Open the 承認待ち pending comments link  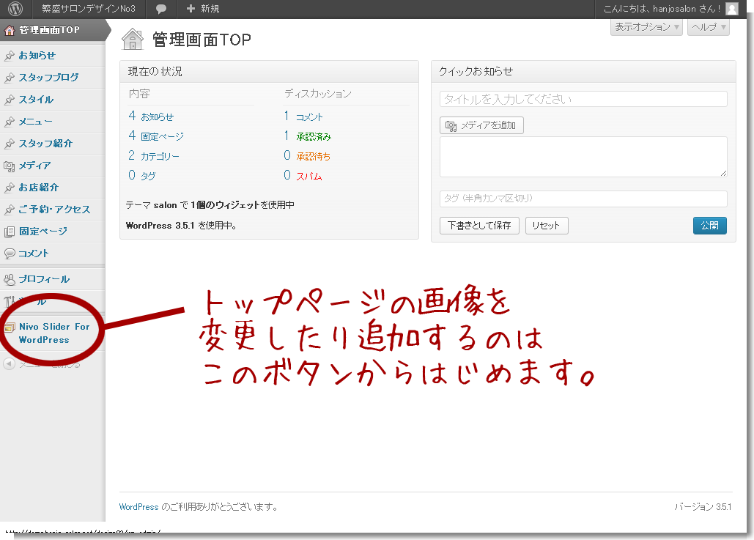pos(313,156)
